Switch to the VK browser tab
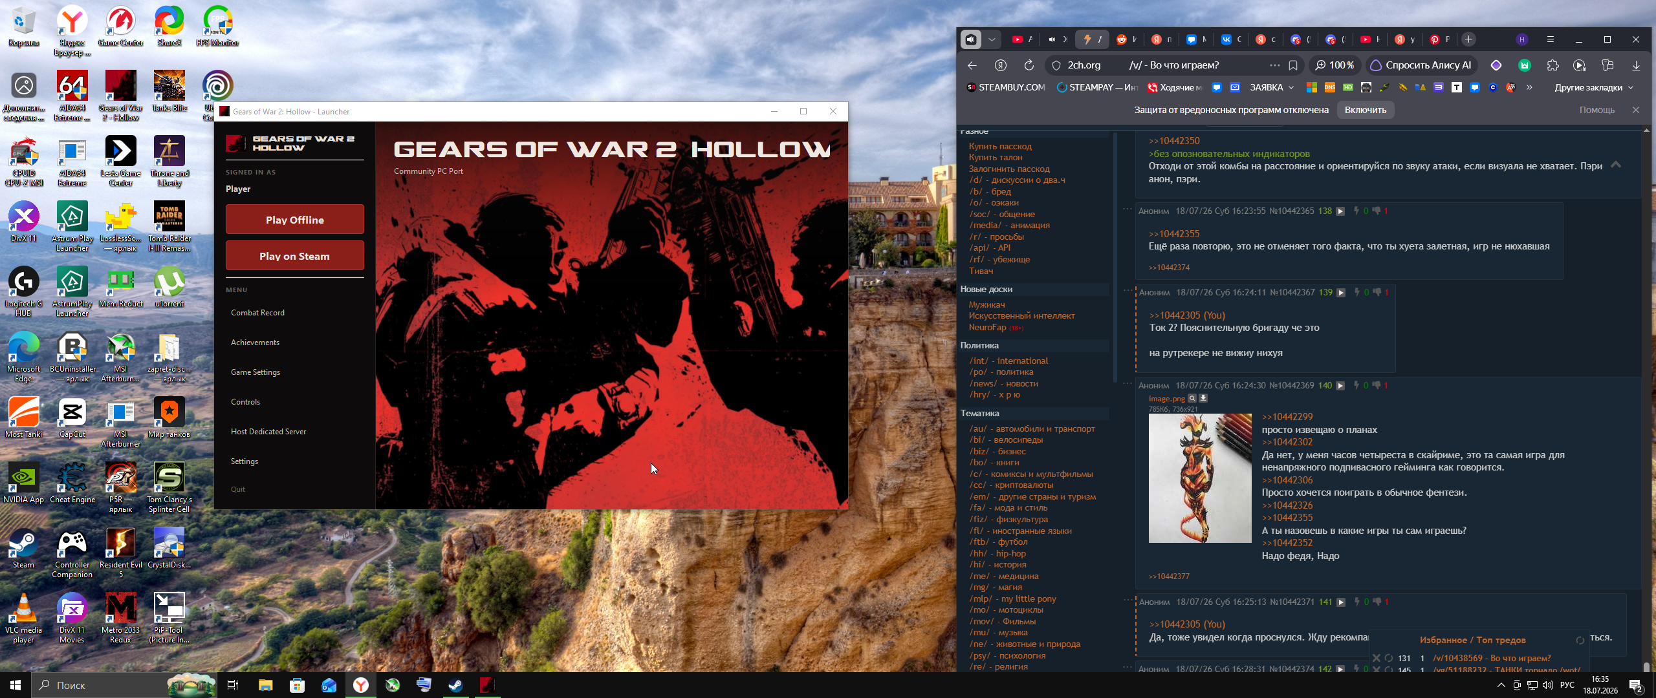This screenshot has height=698, width=1656. click(1230, 39)
